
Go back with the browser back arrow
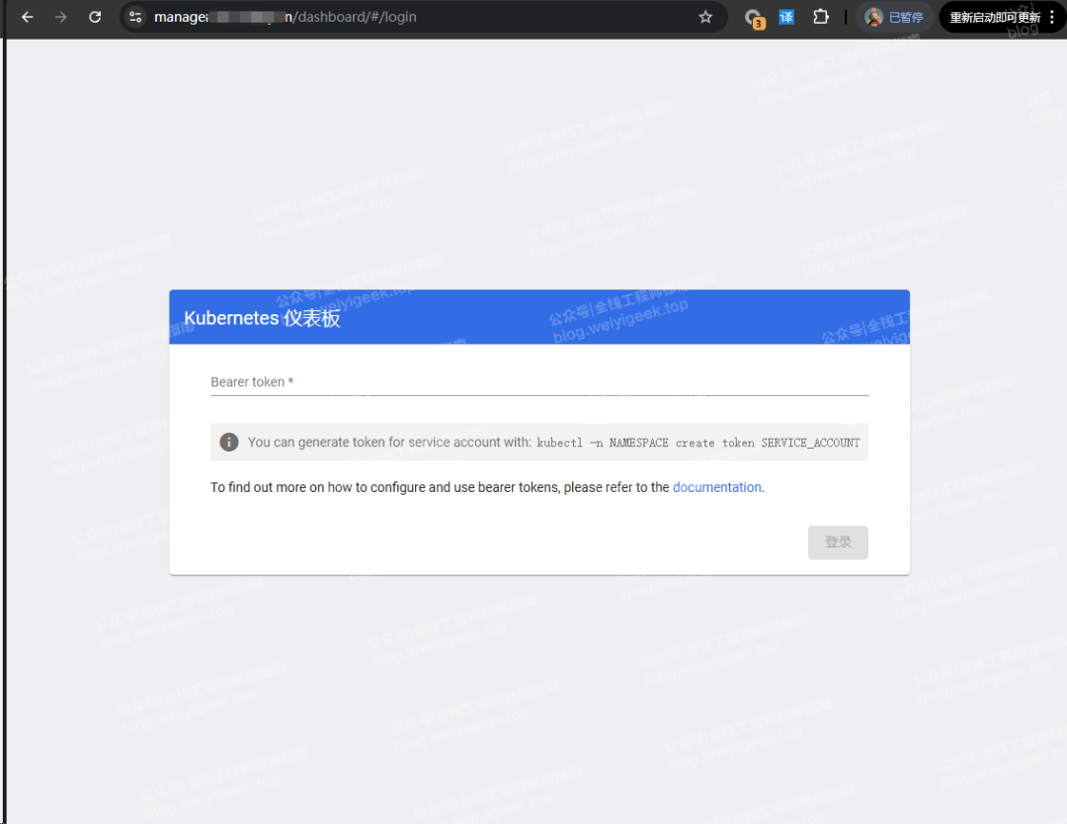28,17
